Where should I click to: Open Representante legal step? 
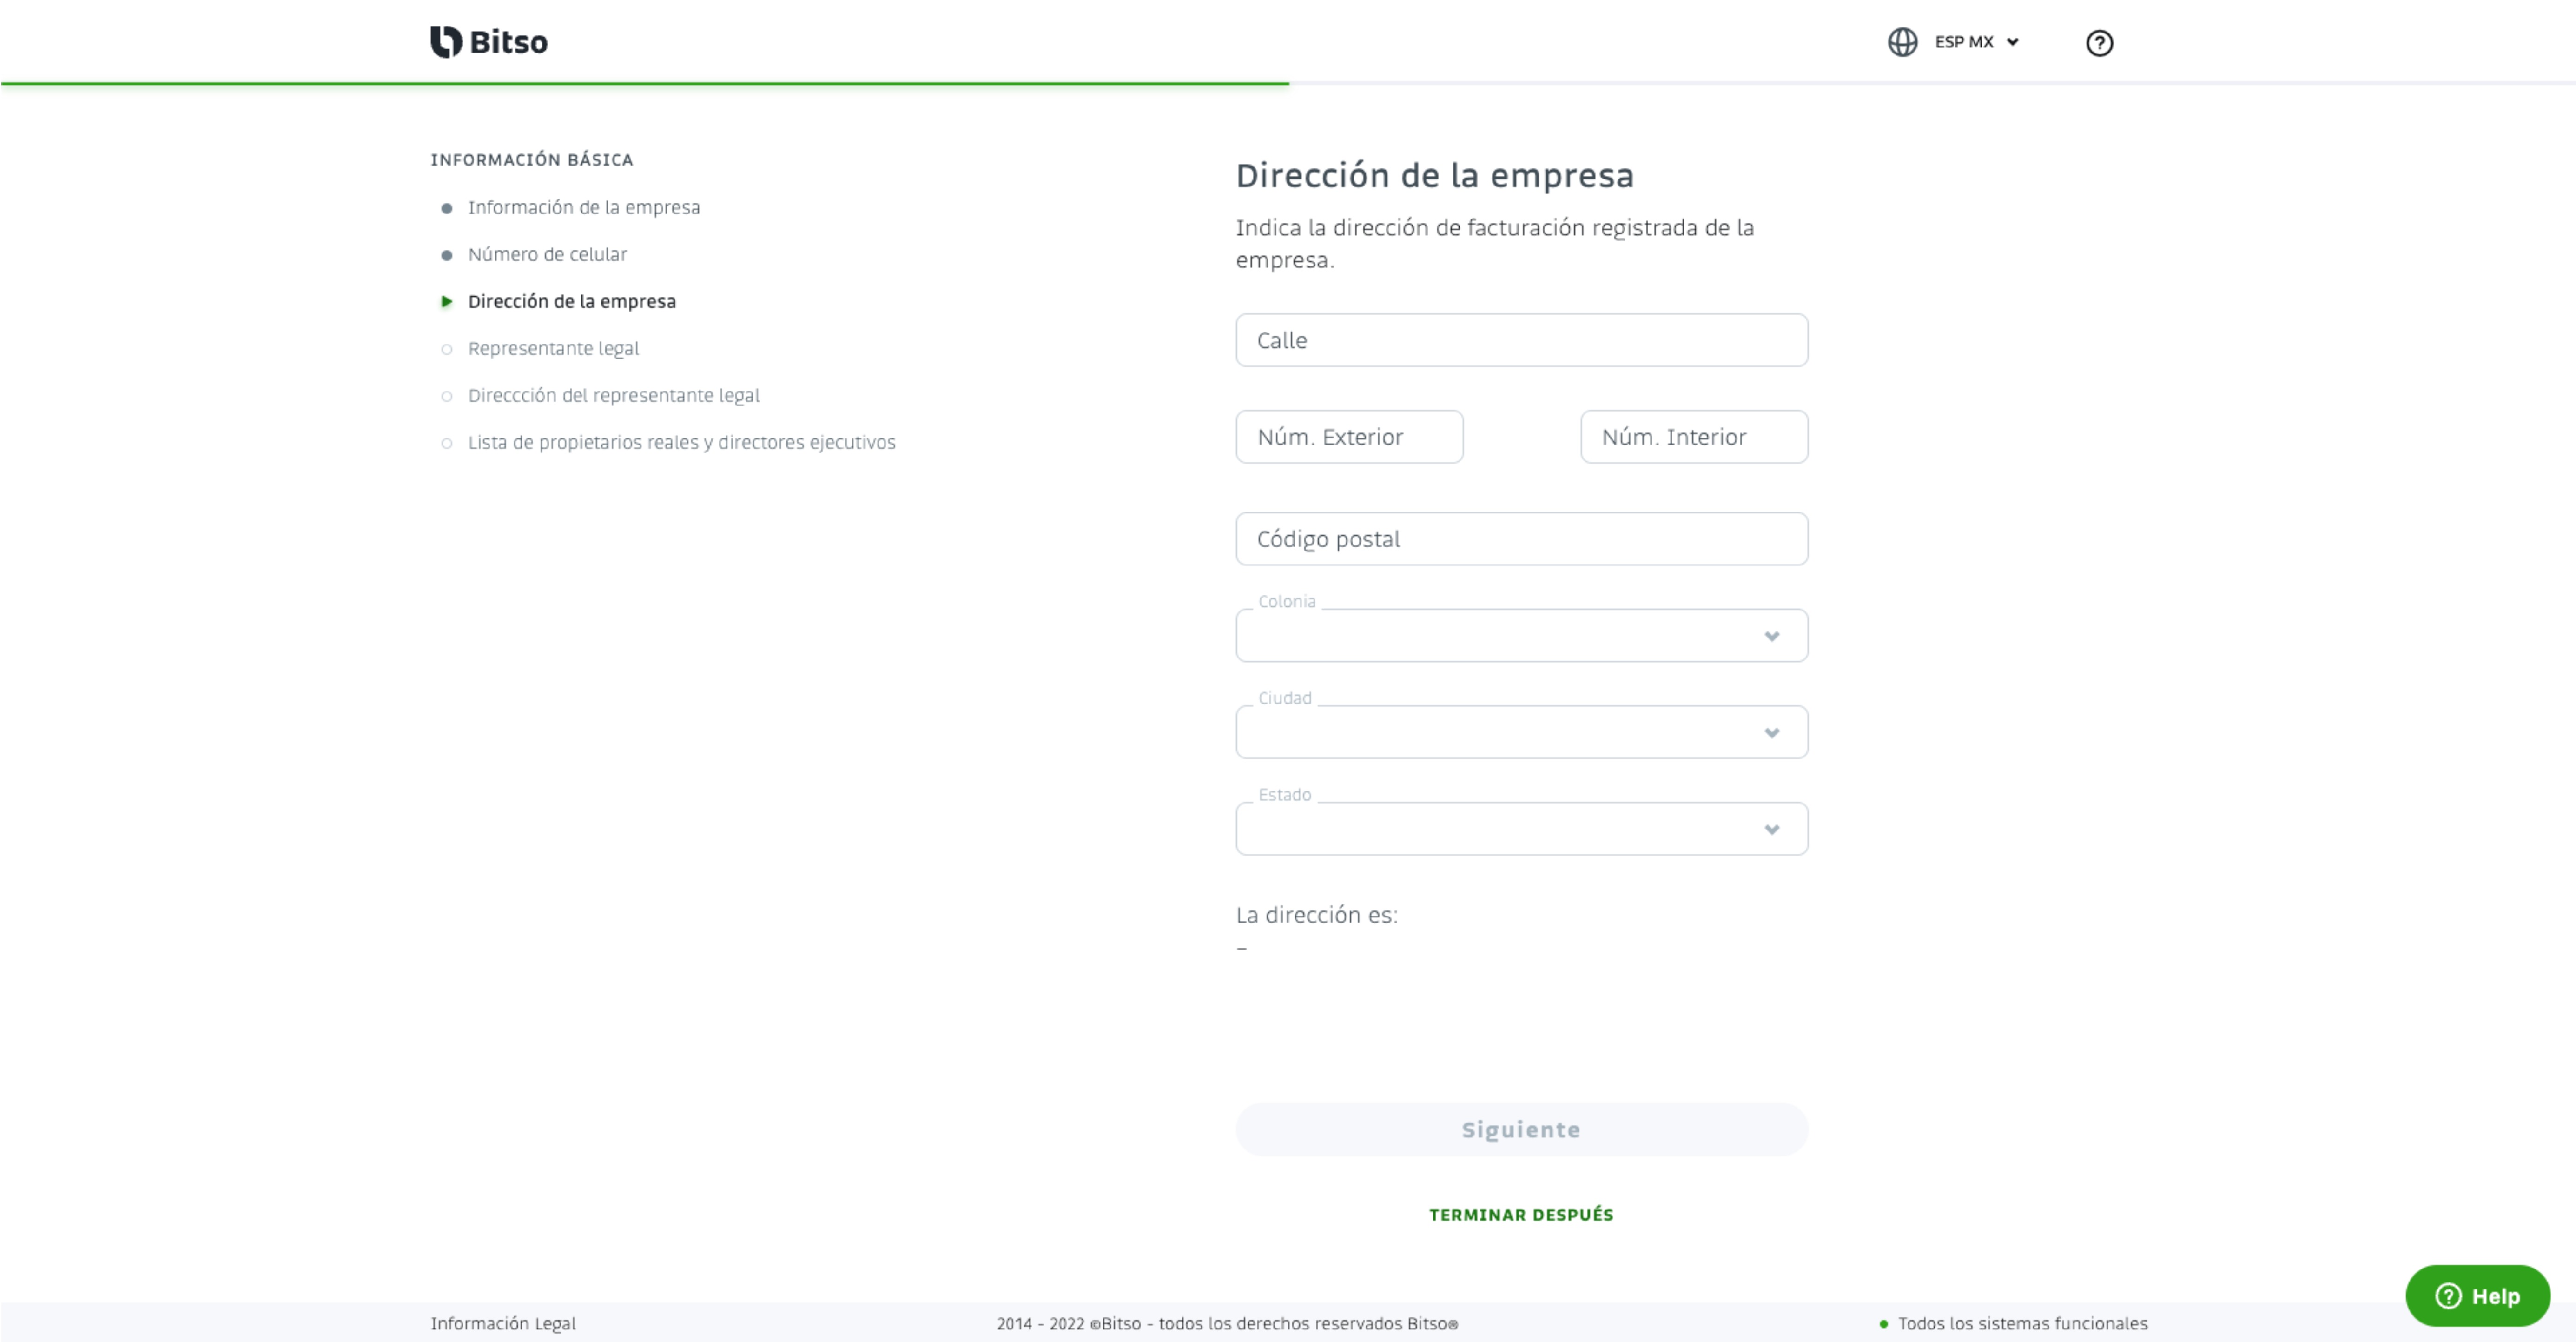coord(553,348)
